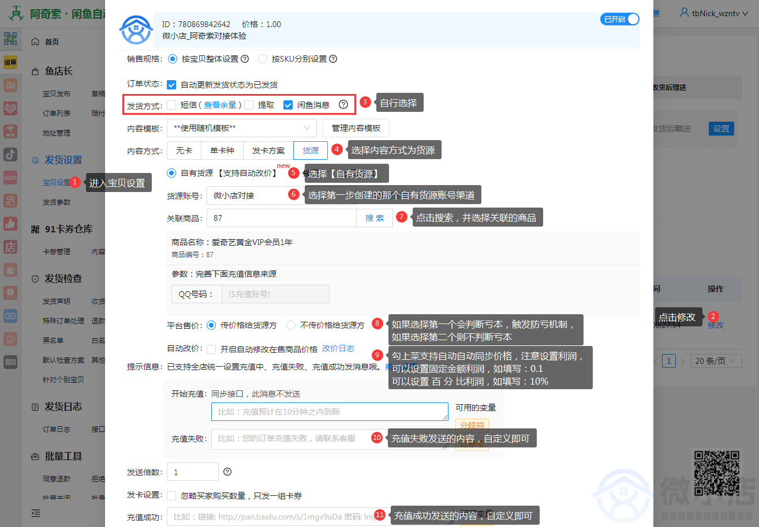Open 地址管理 menu item
Viewport: 759px width, 527px height.
pos(57,133)
